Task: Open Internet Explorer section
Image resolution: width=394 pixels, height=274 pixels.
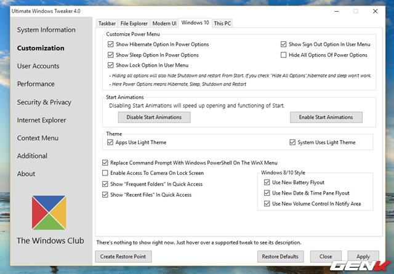Action: 41,120
